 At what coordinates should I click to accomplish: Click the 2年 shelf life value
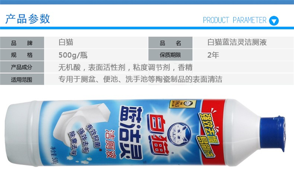213,55
